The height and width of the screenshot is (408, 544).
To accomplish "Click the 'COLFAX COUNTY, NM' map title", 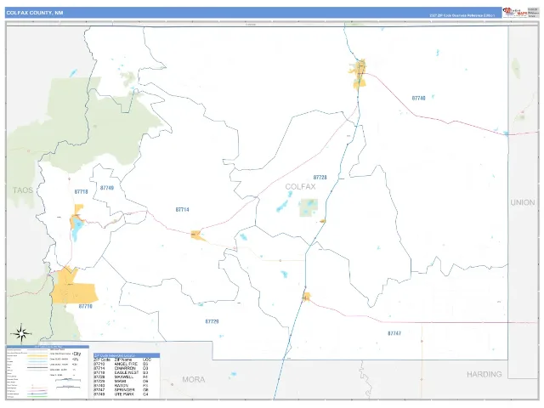I will coord(35,13).
